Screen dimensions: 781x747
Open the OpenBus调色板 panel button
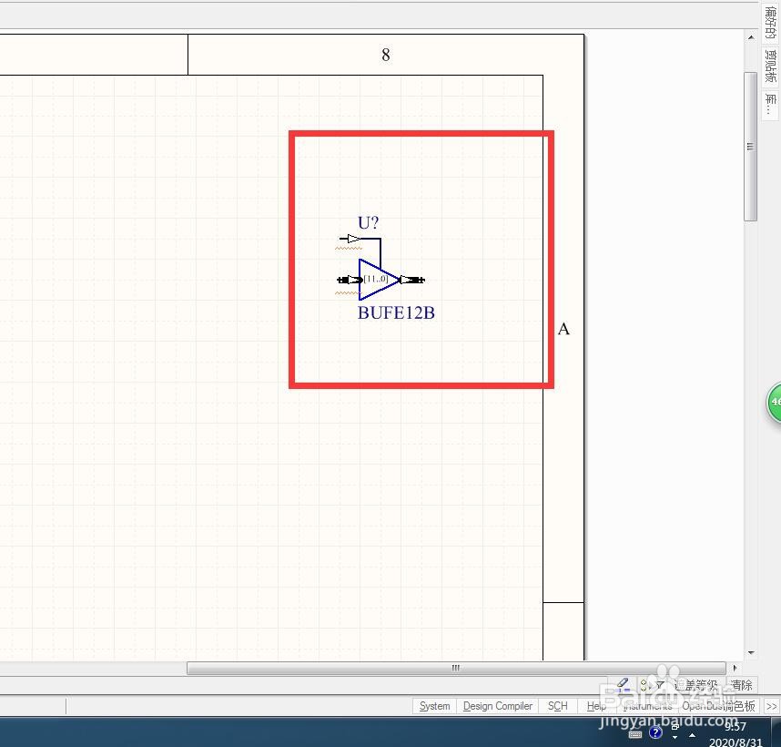[x=719, y=706]
